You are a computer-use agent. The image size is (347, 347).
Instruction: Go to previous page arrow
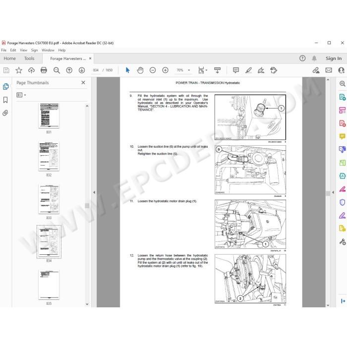[69, 70]
